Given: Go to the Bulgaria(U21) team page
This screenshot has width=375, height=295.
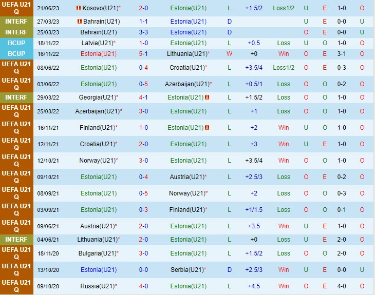Looking at the screenshot, I should 97,253.
